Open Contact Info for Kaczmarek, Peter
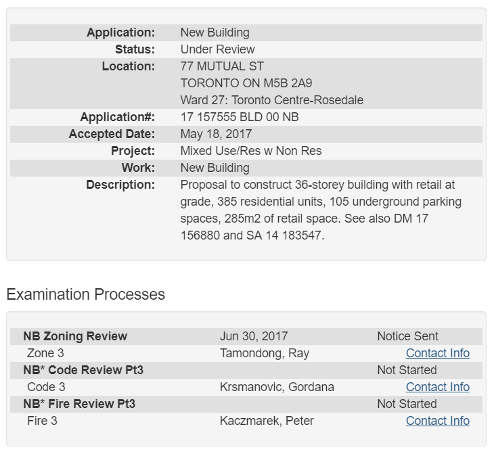This screenshot has height=456, width=494. click(437, 421)
